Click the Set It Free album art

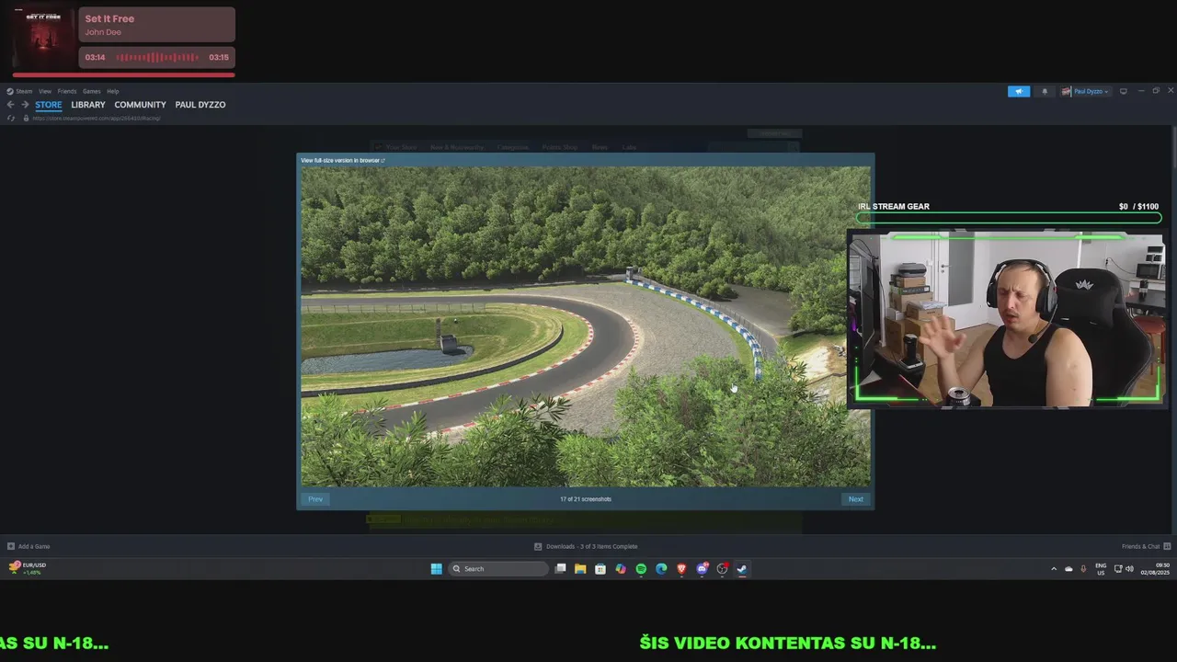44,40
